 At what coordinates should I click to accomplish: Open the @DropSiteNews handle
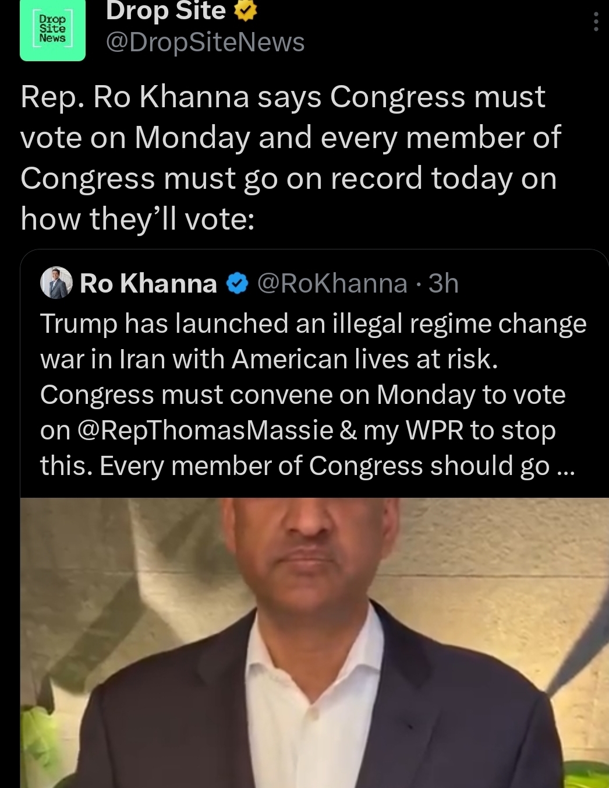tap(205, 43)
